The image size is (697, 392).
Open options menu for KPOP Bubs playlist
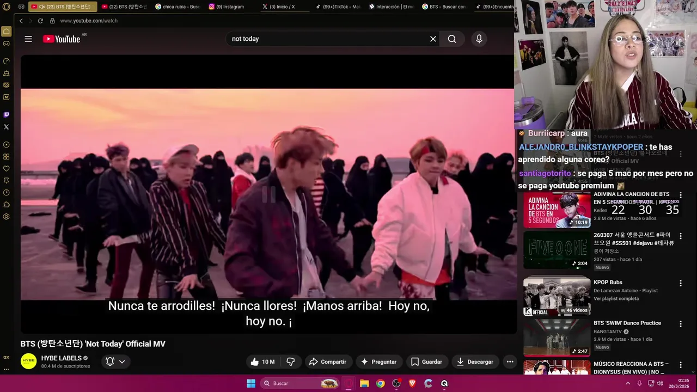click(680, 283)
